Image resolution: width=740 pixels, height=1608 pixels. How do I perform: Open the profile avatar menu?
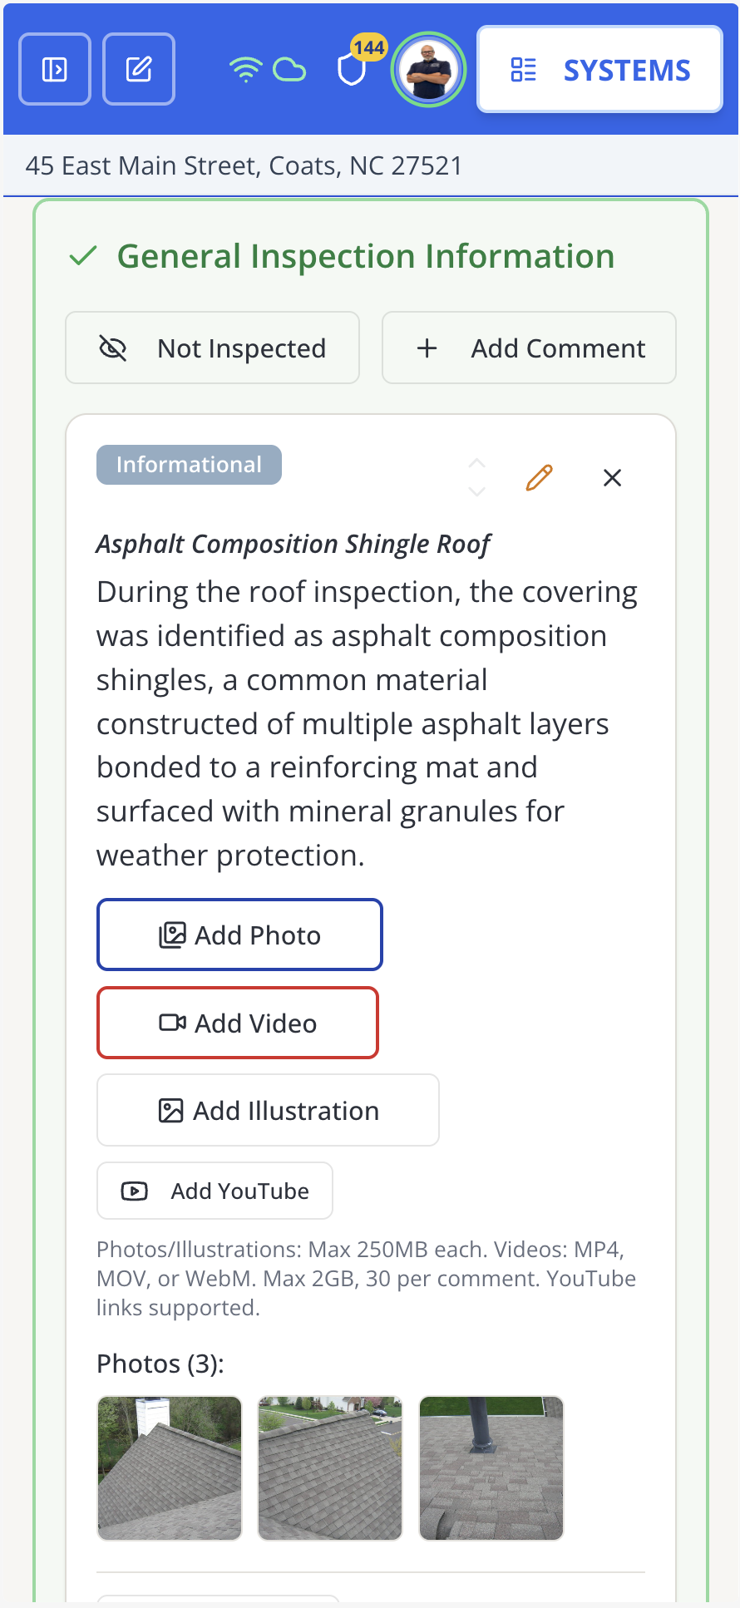(428, 70)
